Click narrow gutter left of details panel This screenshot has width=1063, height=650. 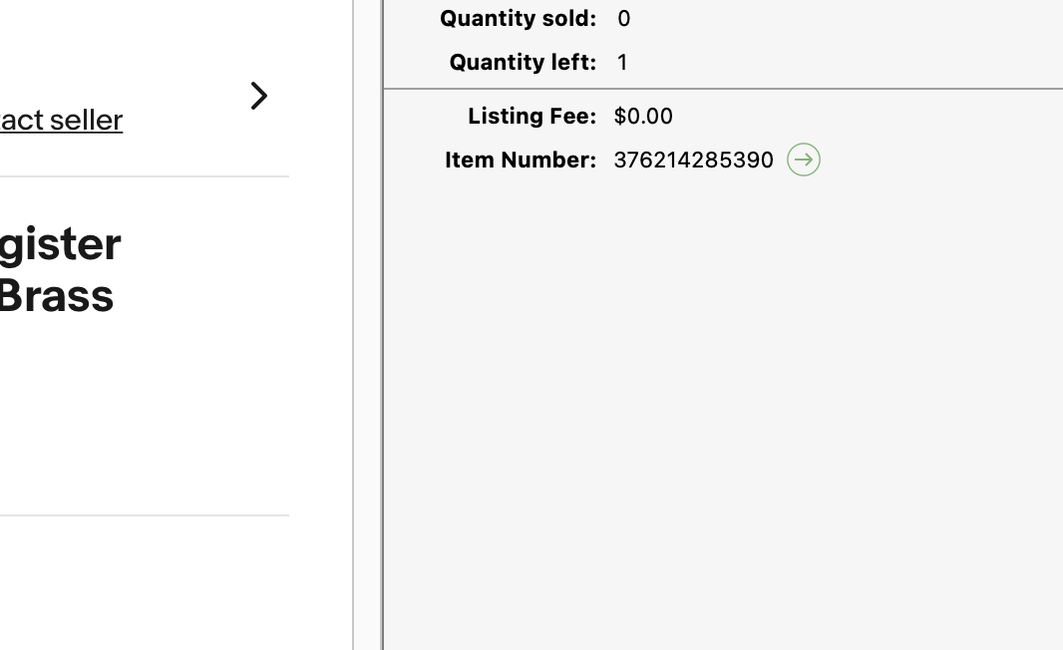point(367,325)
